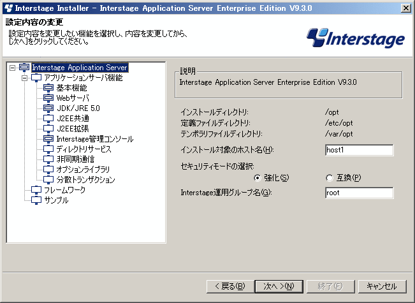Click the 定義ファイルディレクトリ label

[215, 123]
